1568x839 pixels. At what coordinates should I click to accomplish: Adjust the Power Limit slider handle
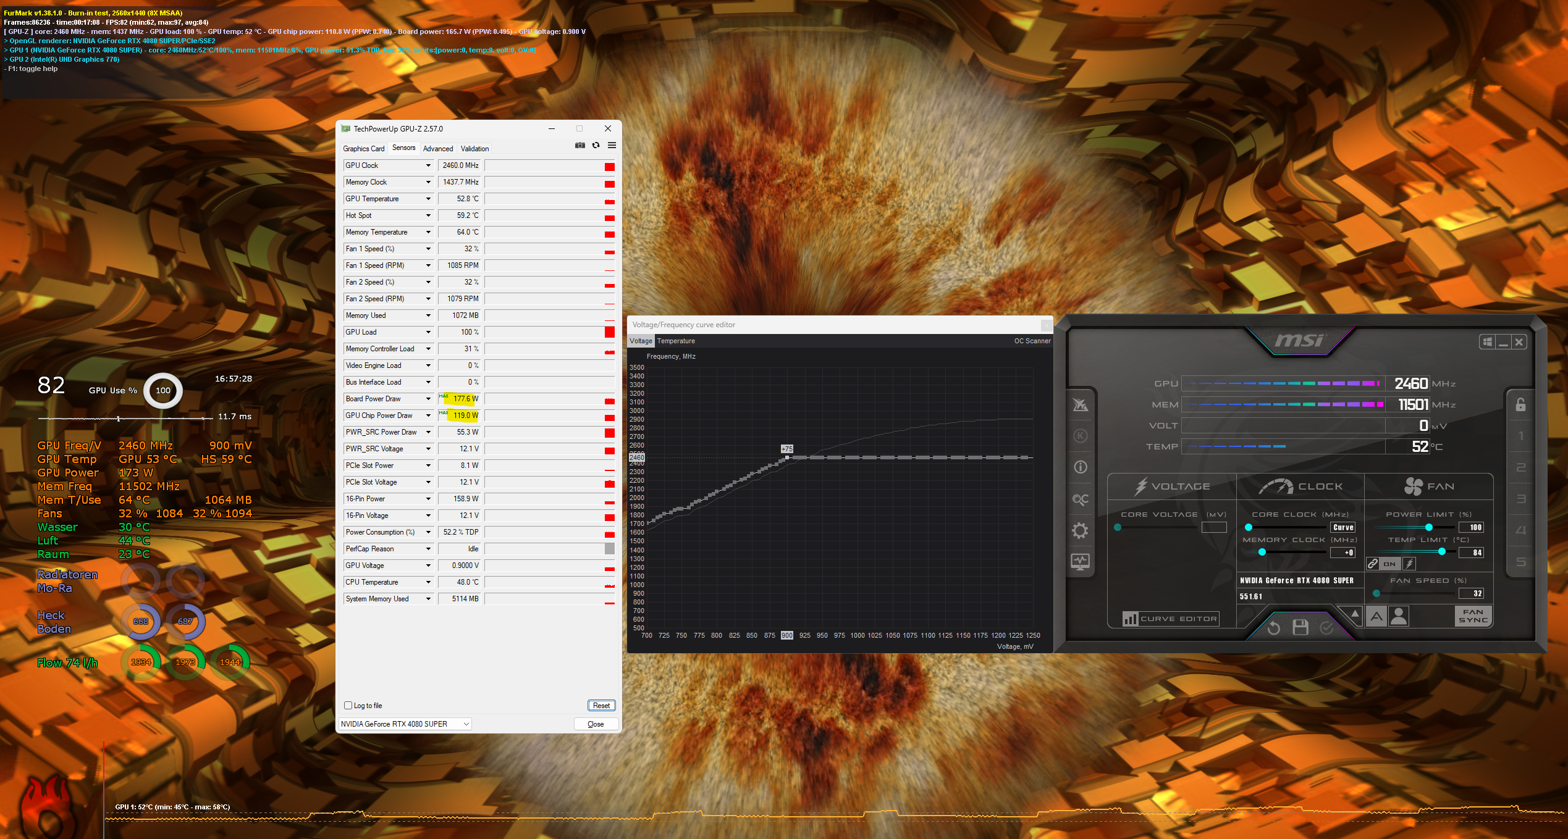click(1429, 527)
